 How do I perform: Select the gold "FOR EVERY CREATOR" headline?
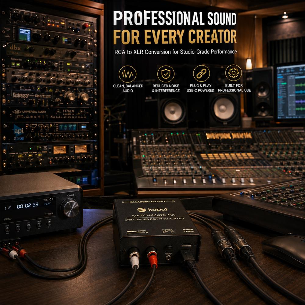coord(175,37)
